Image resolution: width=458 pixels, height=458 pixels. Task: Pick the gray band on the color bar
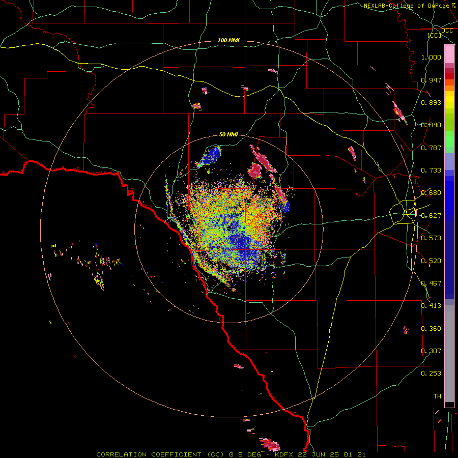tap(449, 354)
